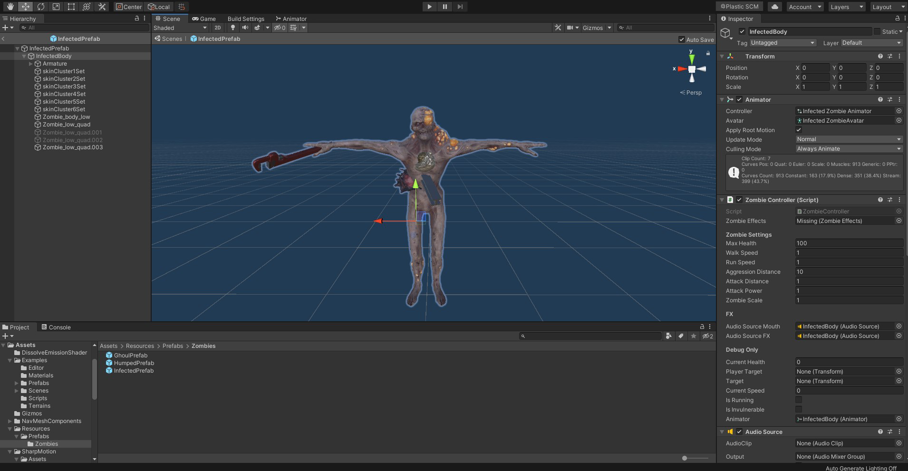Select the Move tool
Image resolution: width=908 pixels, height=471 pixels.
coord(25,7)
